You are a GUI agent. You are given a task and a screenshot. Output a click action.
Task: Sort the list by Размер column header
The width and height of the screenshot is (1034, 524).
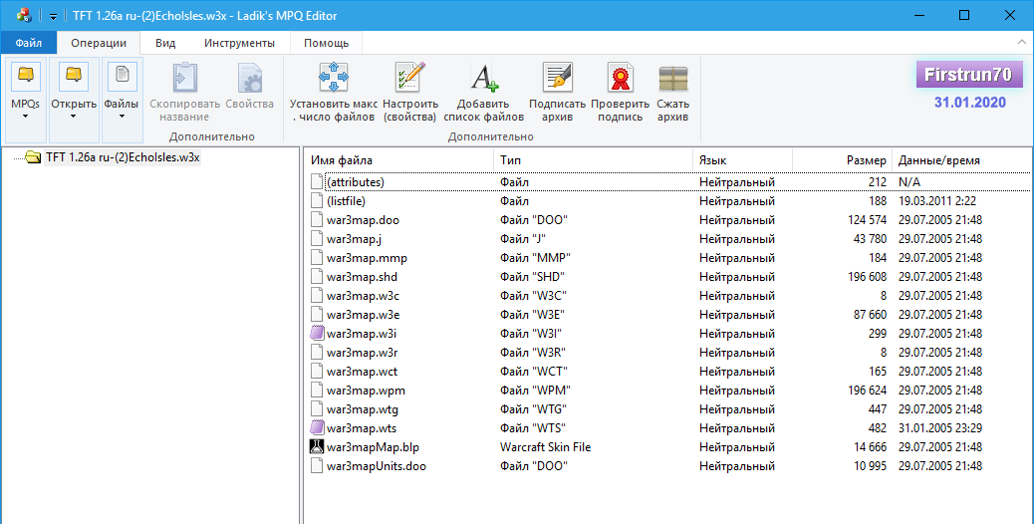865,159
